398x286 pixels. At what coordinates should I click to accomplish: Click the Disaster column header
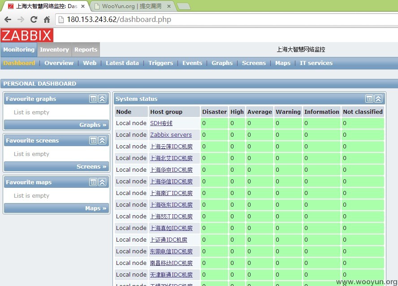tap(215, 112)
